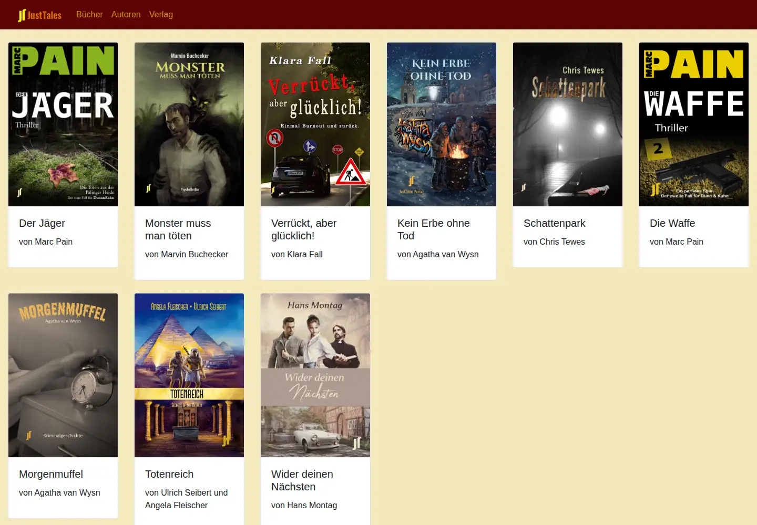Open the Morgenmuffel book cover

point(63,375)
